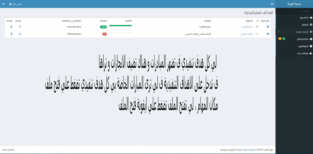Click the number 10 in the # column

(257, 27)
